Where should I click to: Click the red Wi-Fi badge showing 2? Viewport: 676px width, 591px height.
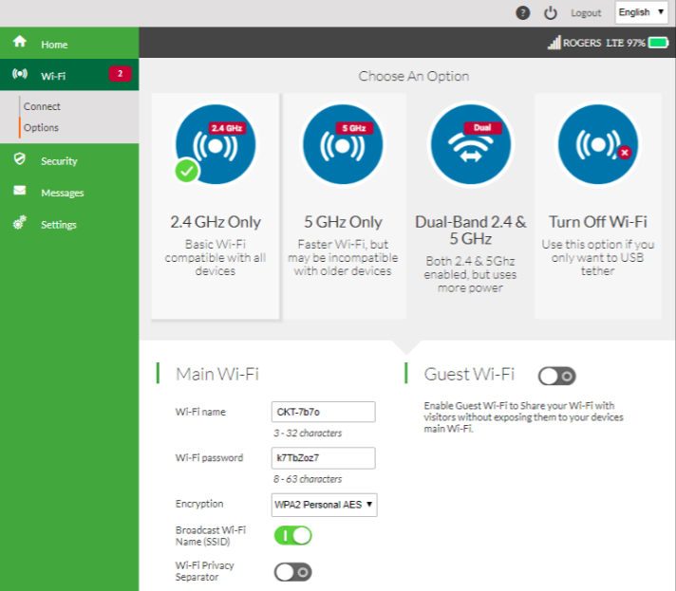(x=120, y=74)
